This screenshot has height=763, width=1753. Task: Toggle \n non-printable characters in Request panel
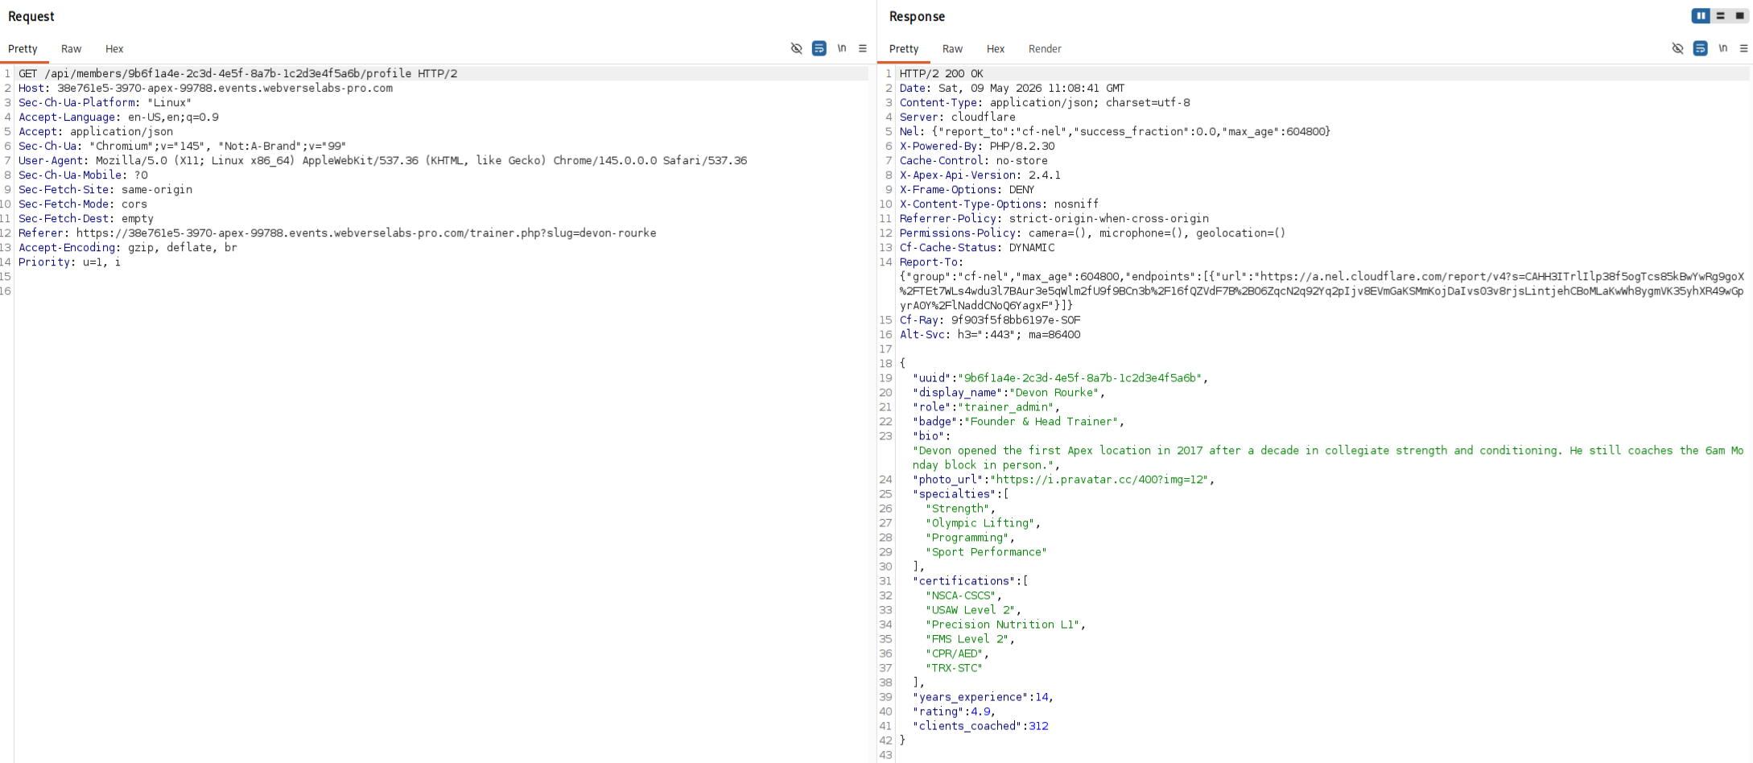[x=842, y=48]
